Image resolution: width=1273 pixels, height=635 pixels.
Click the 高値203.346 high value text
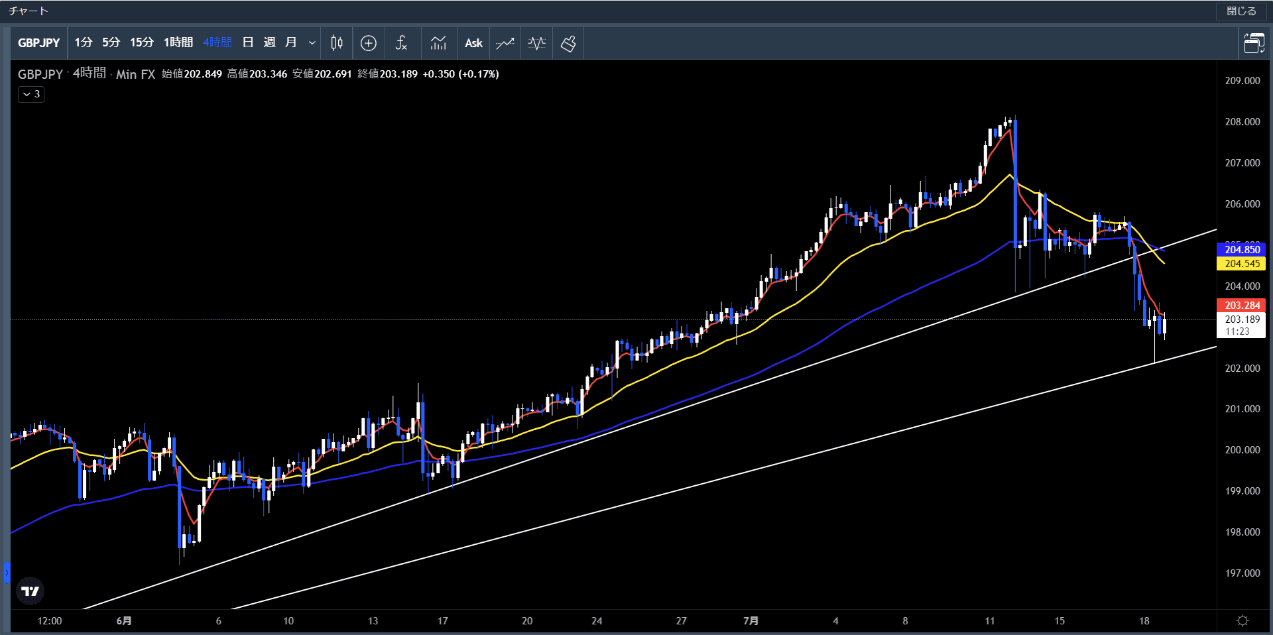tap(257, 74)
